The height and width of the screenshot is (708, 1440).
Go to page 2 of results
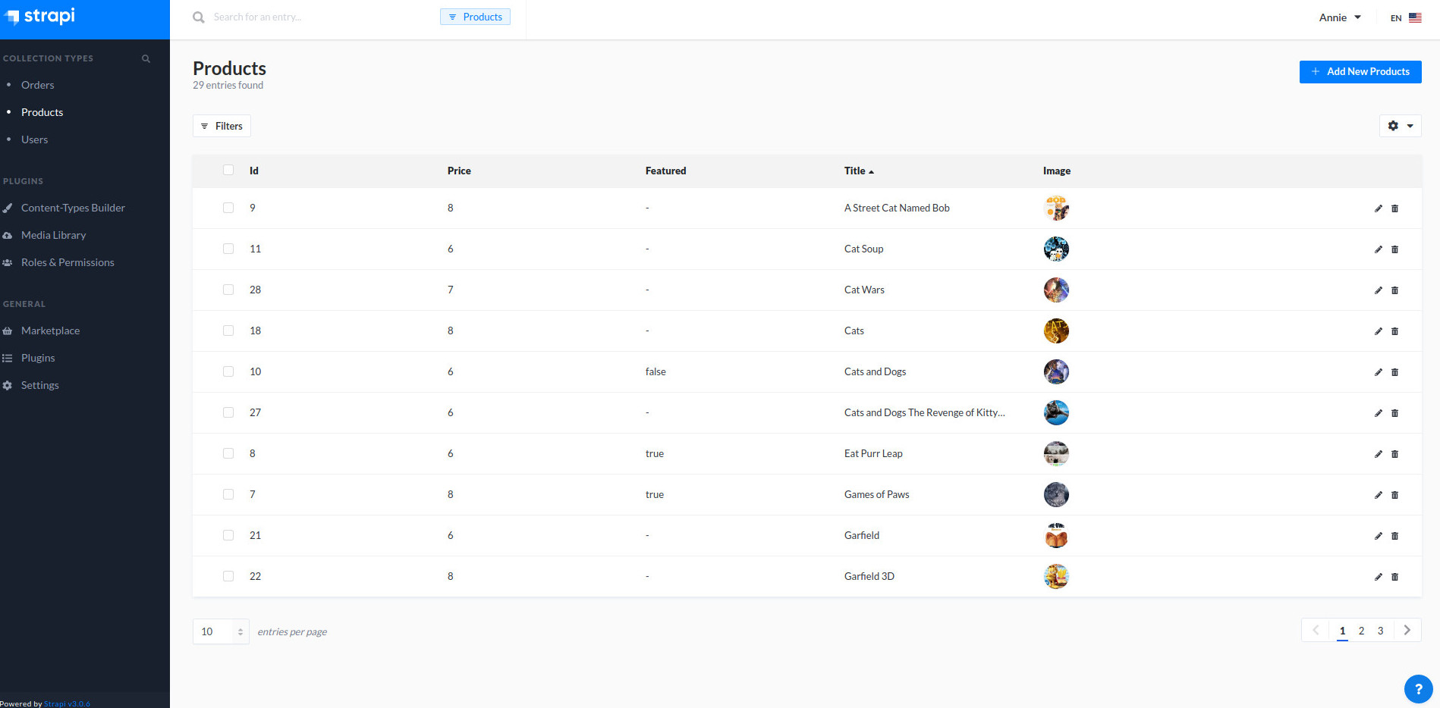click(1361, 631)
